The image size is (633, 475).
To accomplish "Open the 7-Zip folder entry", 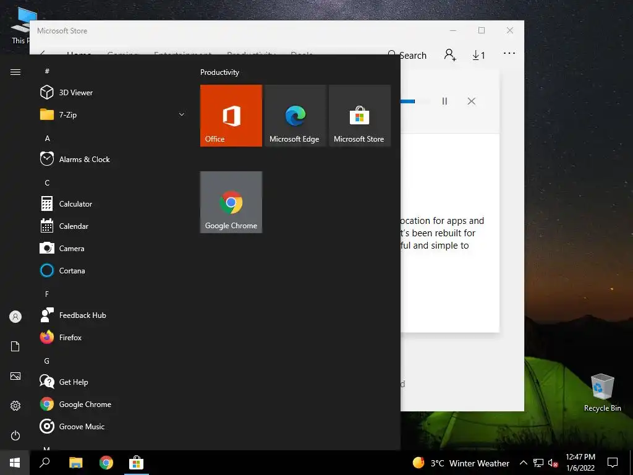I will pos(111,114).
